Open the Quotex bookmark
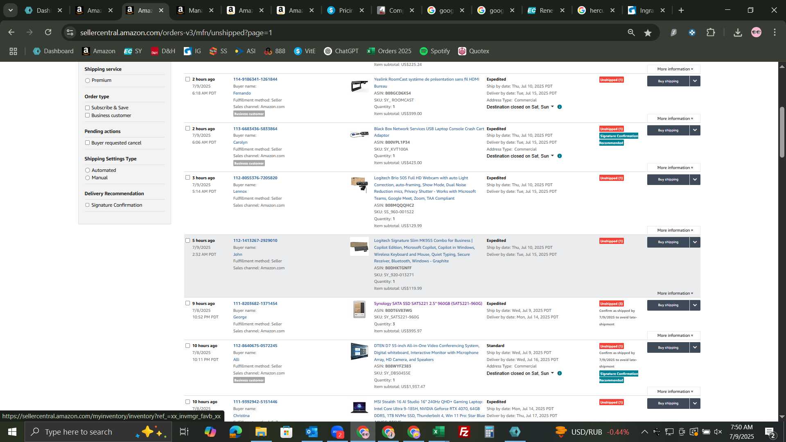The width and height of the screenshot is (786, 442). (x=474, y=51)
